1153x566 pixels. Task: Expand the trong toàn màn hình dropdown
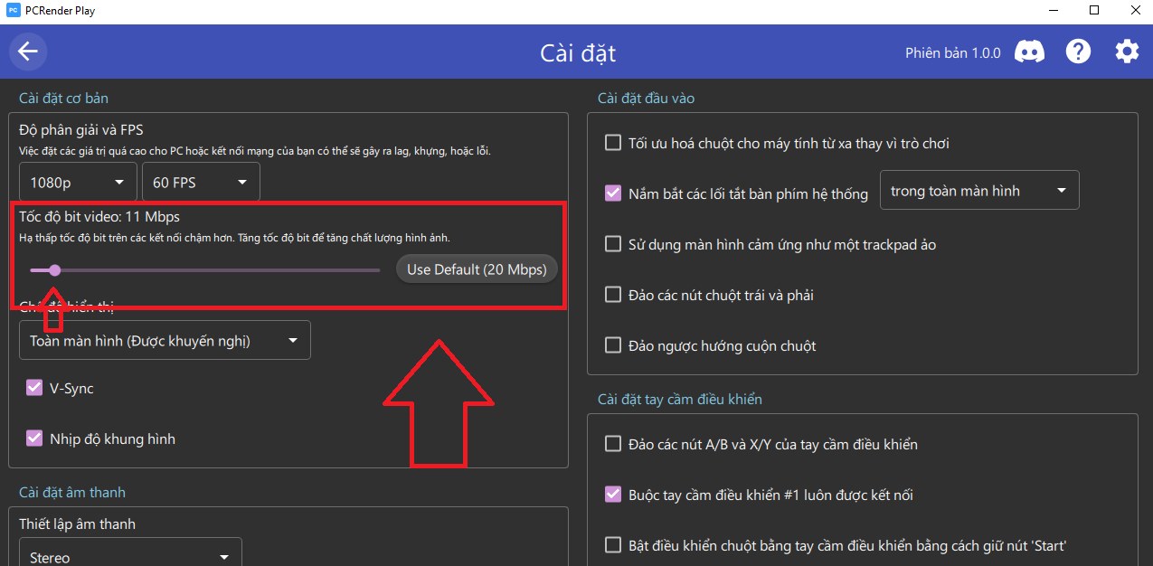(978, 191)
